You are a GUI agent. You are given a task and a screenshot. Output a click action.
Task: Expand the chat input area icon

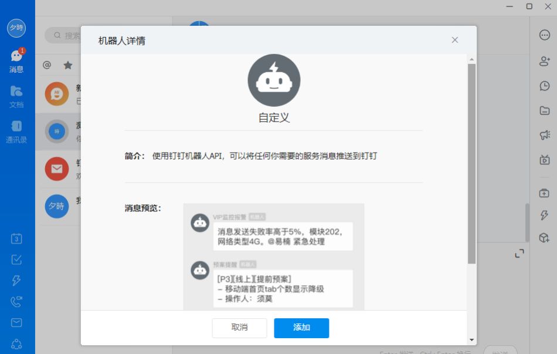coord(519,253)
